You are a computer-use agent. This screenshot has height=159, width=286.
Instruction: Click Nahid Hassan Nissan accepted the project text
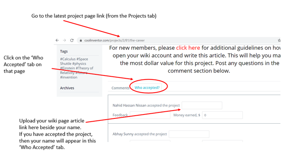pos(146,105)
